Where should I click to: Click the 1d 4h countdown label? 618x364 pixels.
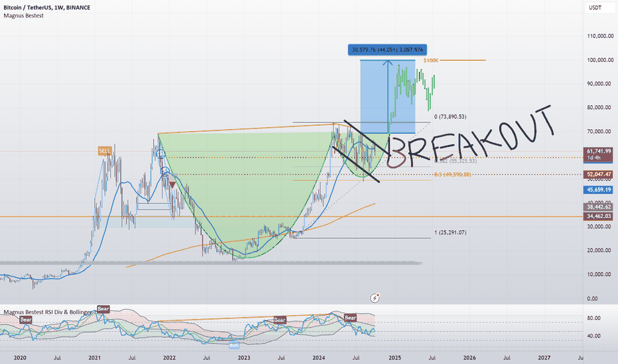(593, 158)
